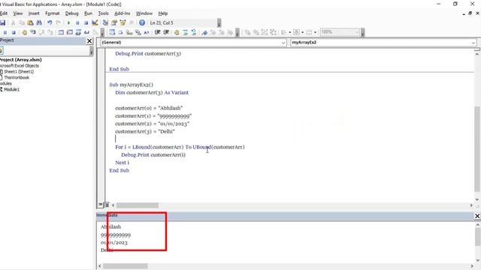Open the Window menu
Screen dimensions: 481x270
144,13
